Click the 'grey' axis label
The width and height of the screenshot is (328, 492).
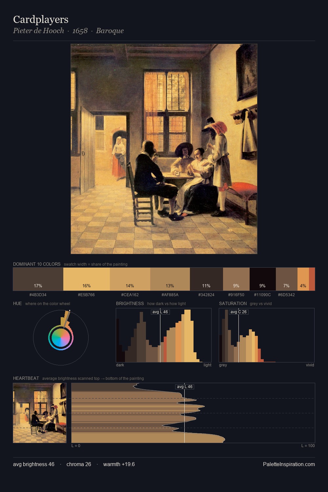[x=223, y=365]
